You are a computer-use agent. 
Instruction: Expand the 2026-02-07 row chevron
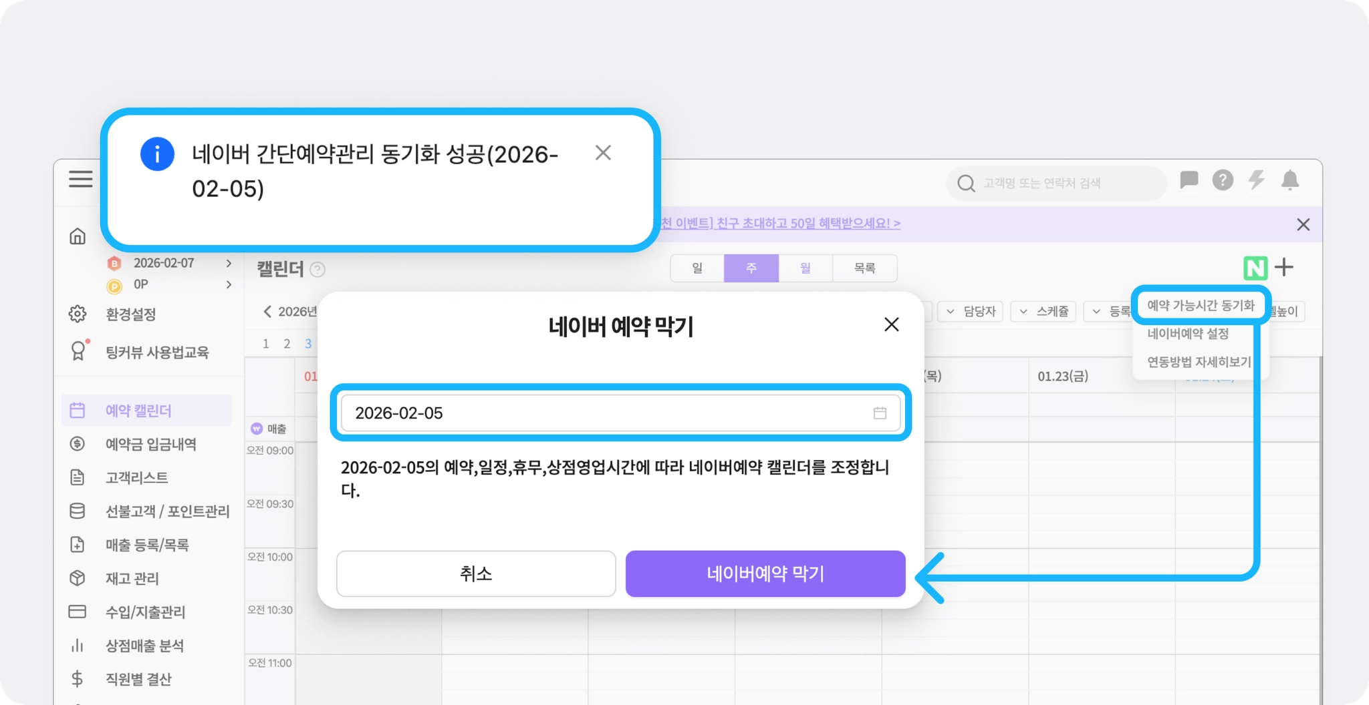point(229,263)
